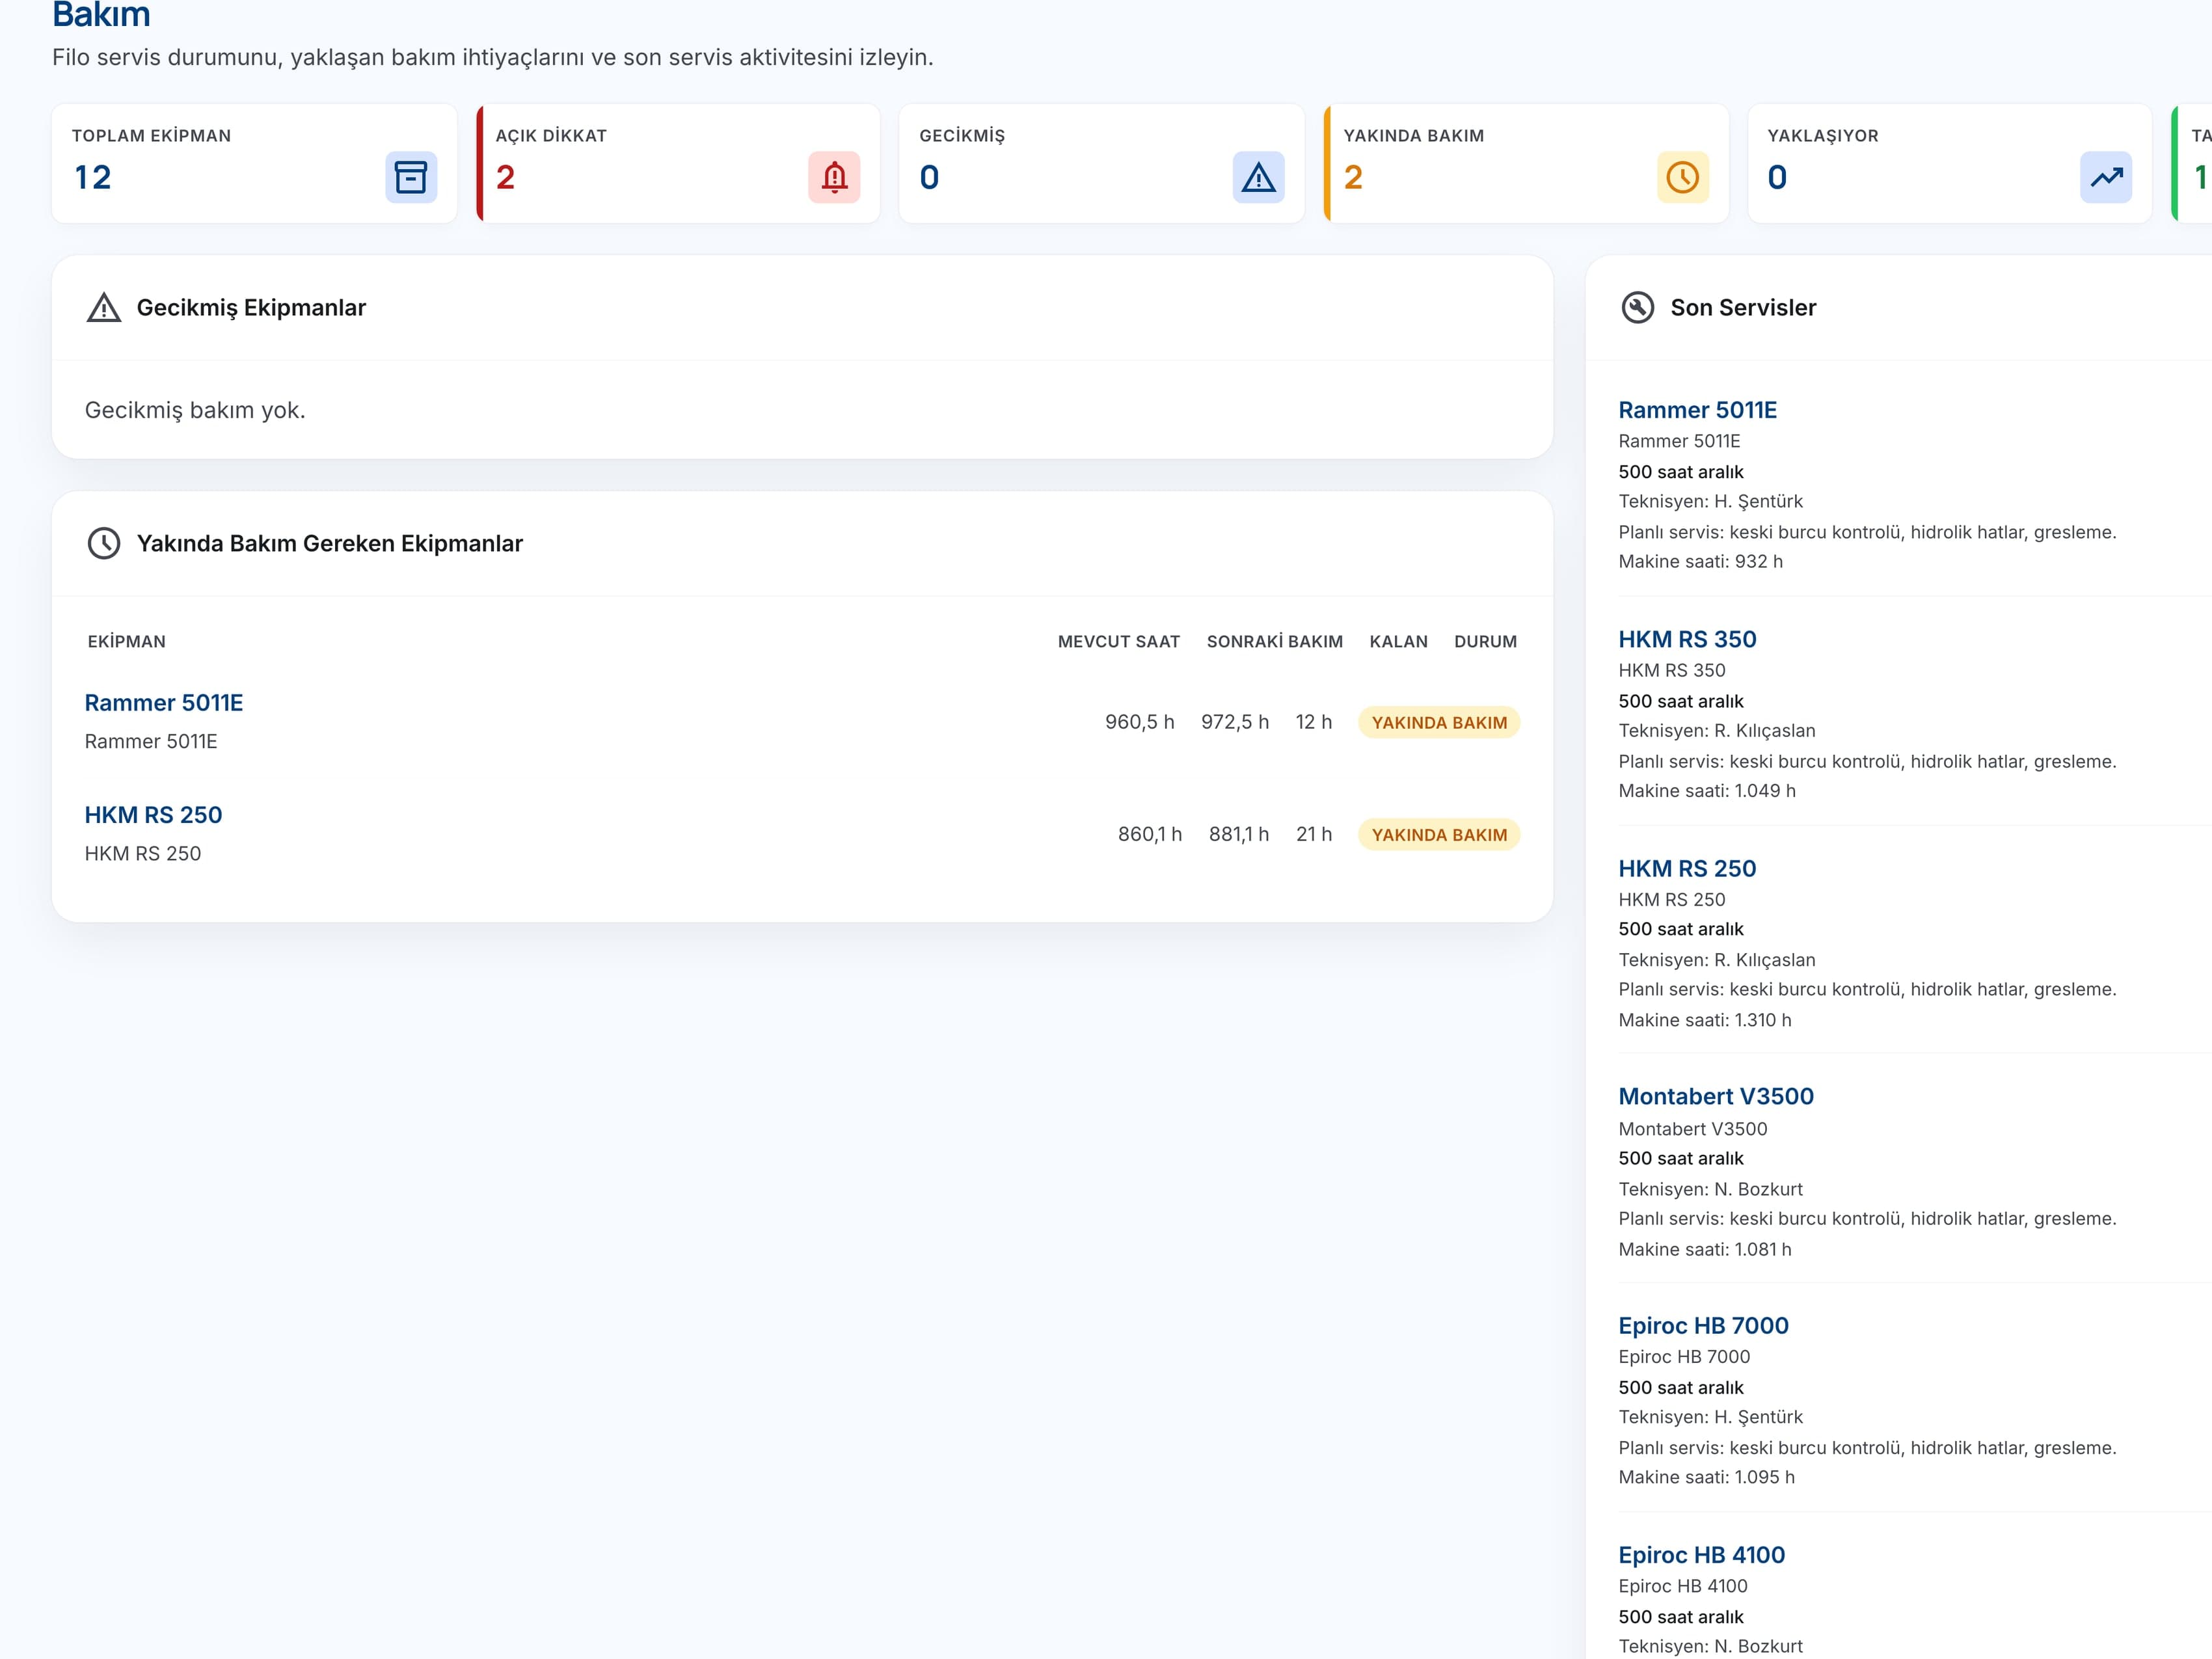Click the archive box icon in Toplam Ekipman card

pyautogui.click(x=411, y=177)
